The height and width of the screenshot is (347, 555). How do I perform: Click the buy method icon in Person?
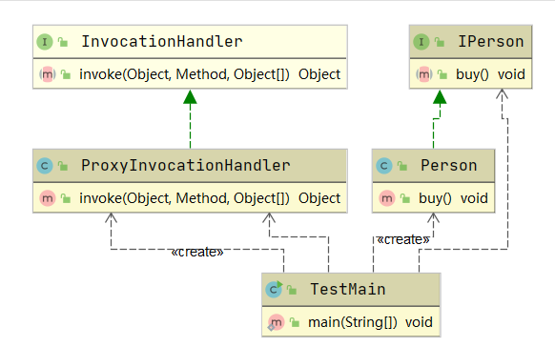387,198
